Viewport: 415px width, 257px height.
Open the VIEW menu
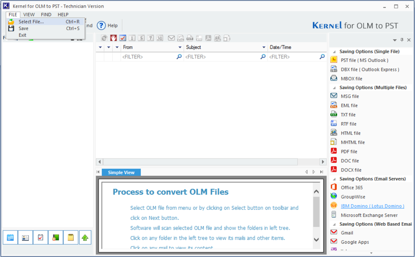point(29,14)
